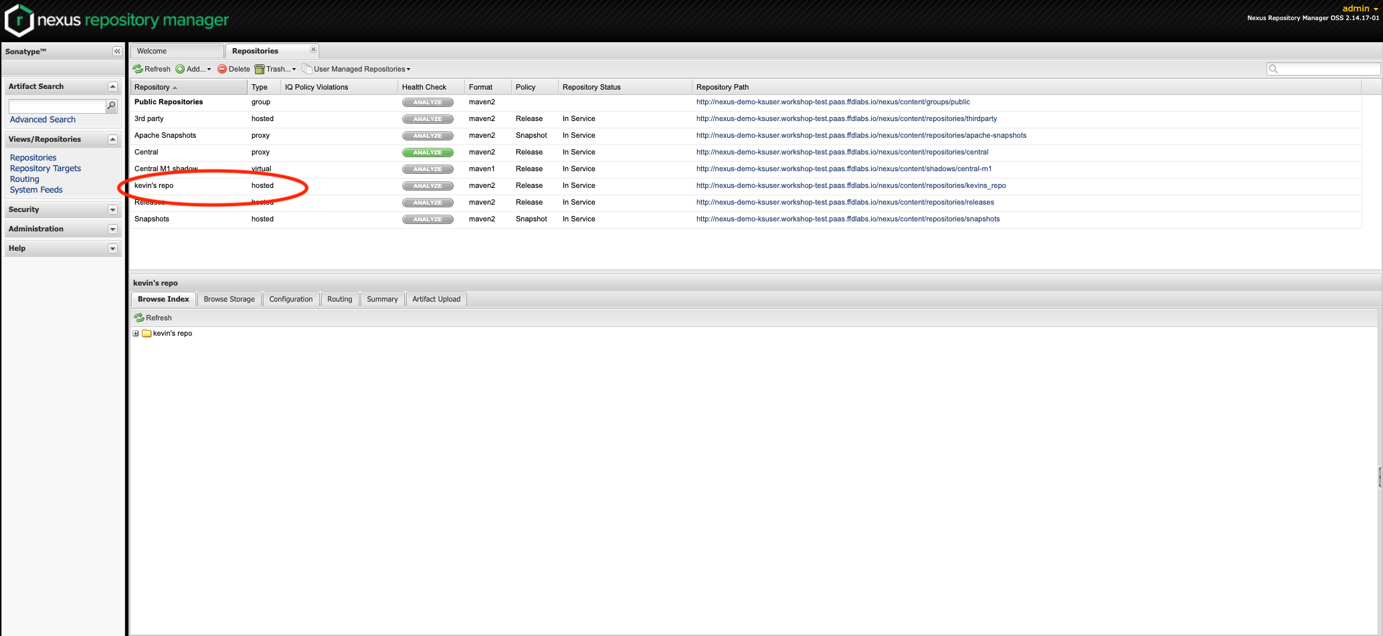1383x636 pixels.
Task: Collapse the Sonatype sidebar panel
Action: [x=117, y=51]
